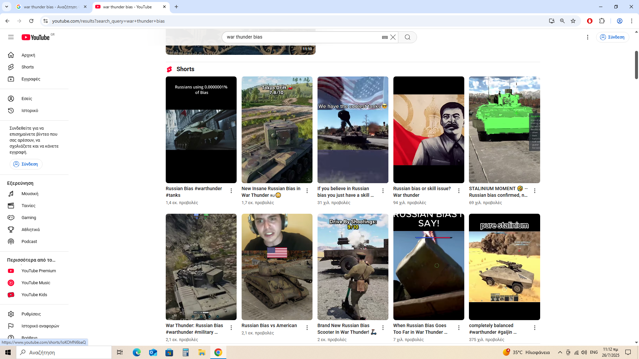Open 'STALINIUM MOMENT' short title link

[498, 192]
